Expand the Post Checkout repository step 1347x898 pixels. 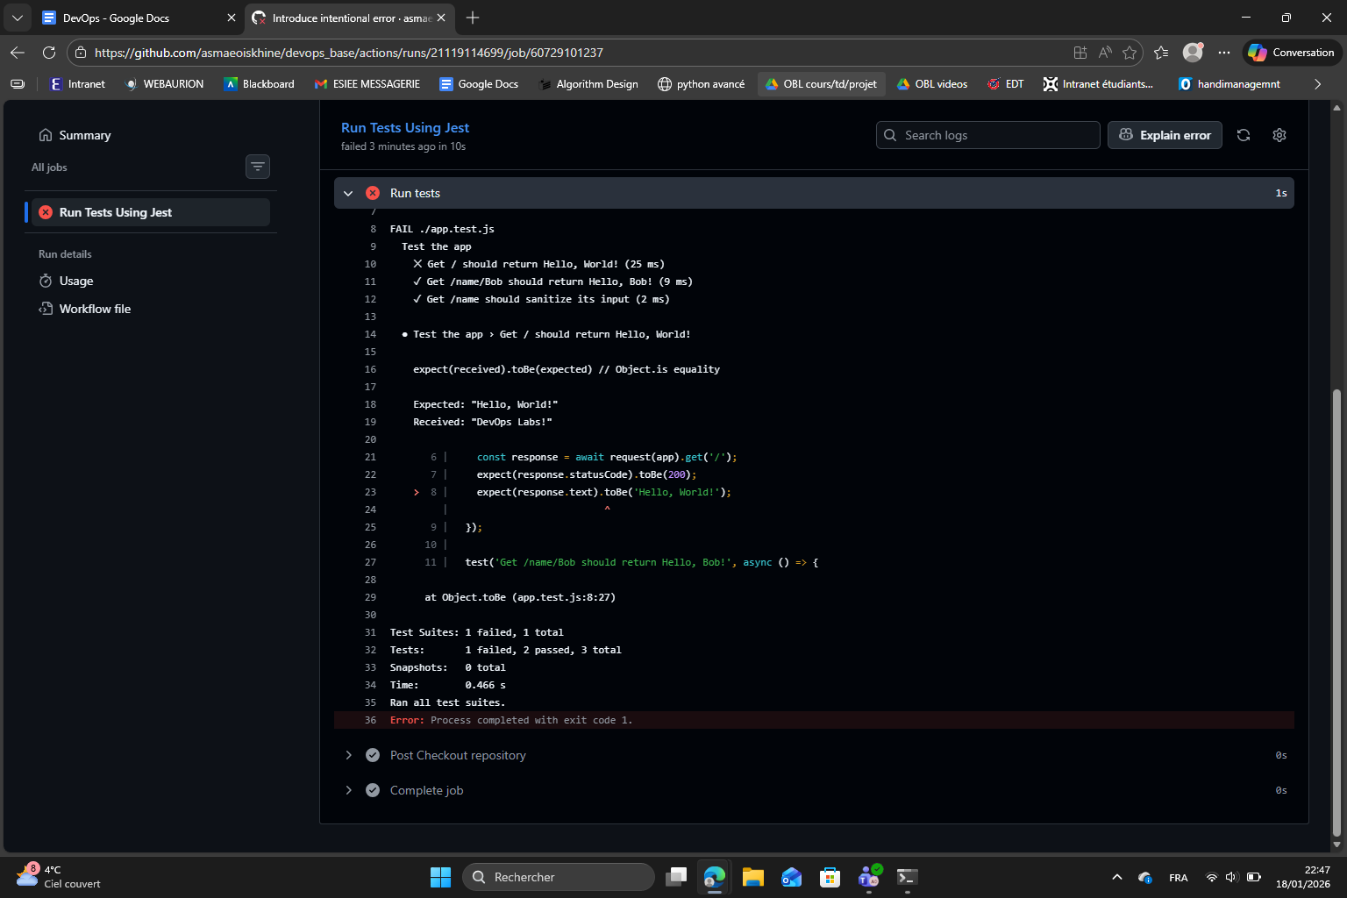pyautogui.click(x=348, y=755)
